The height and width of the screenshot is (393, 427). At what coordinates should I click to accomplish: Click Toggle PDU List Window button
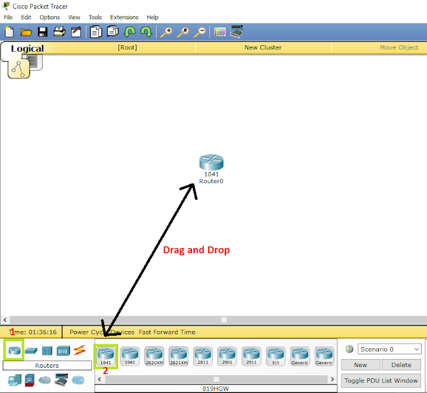click(x=381, y=380)
